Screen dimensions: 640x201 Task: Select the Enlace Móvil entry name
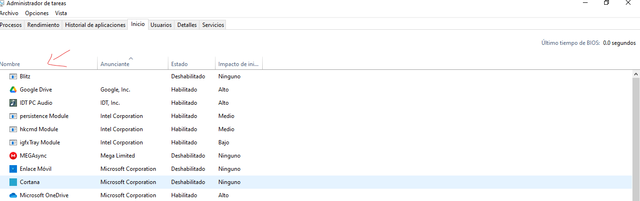click(x=35, y=169)
